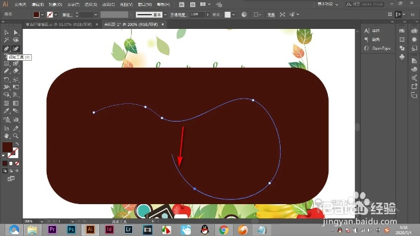Select the Lasso tool
The height and width of the screenshot is (236, 420).
click(x=16, y=40)
